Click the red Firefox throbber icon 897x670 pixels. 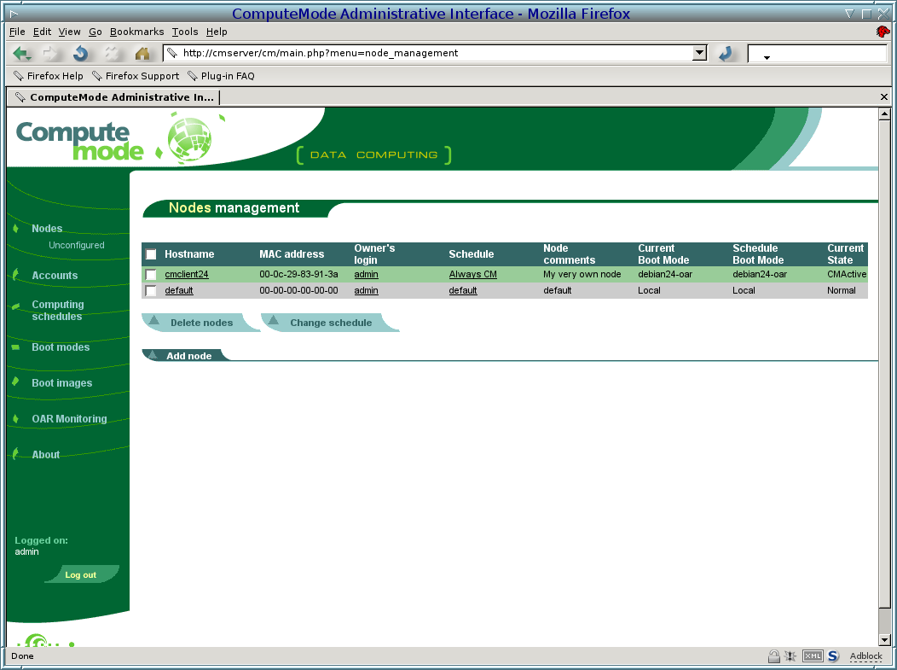coord(883,32)
